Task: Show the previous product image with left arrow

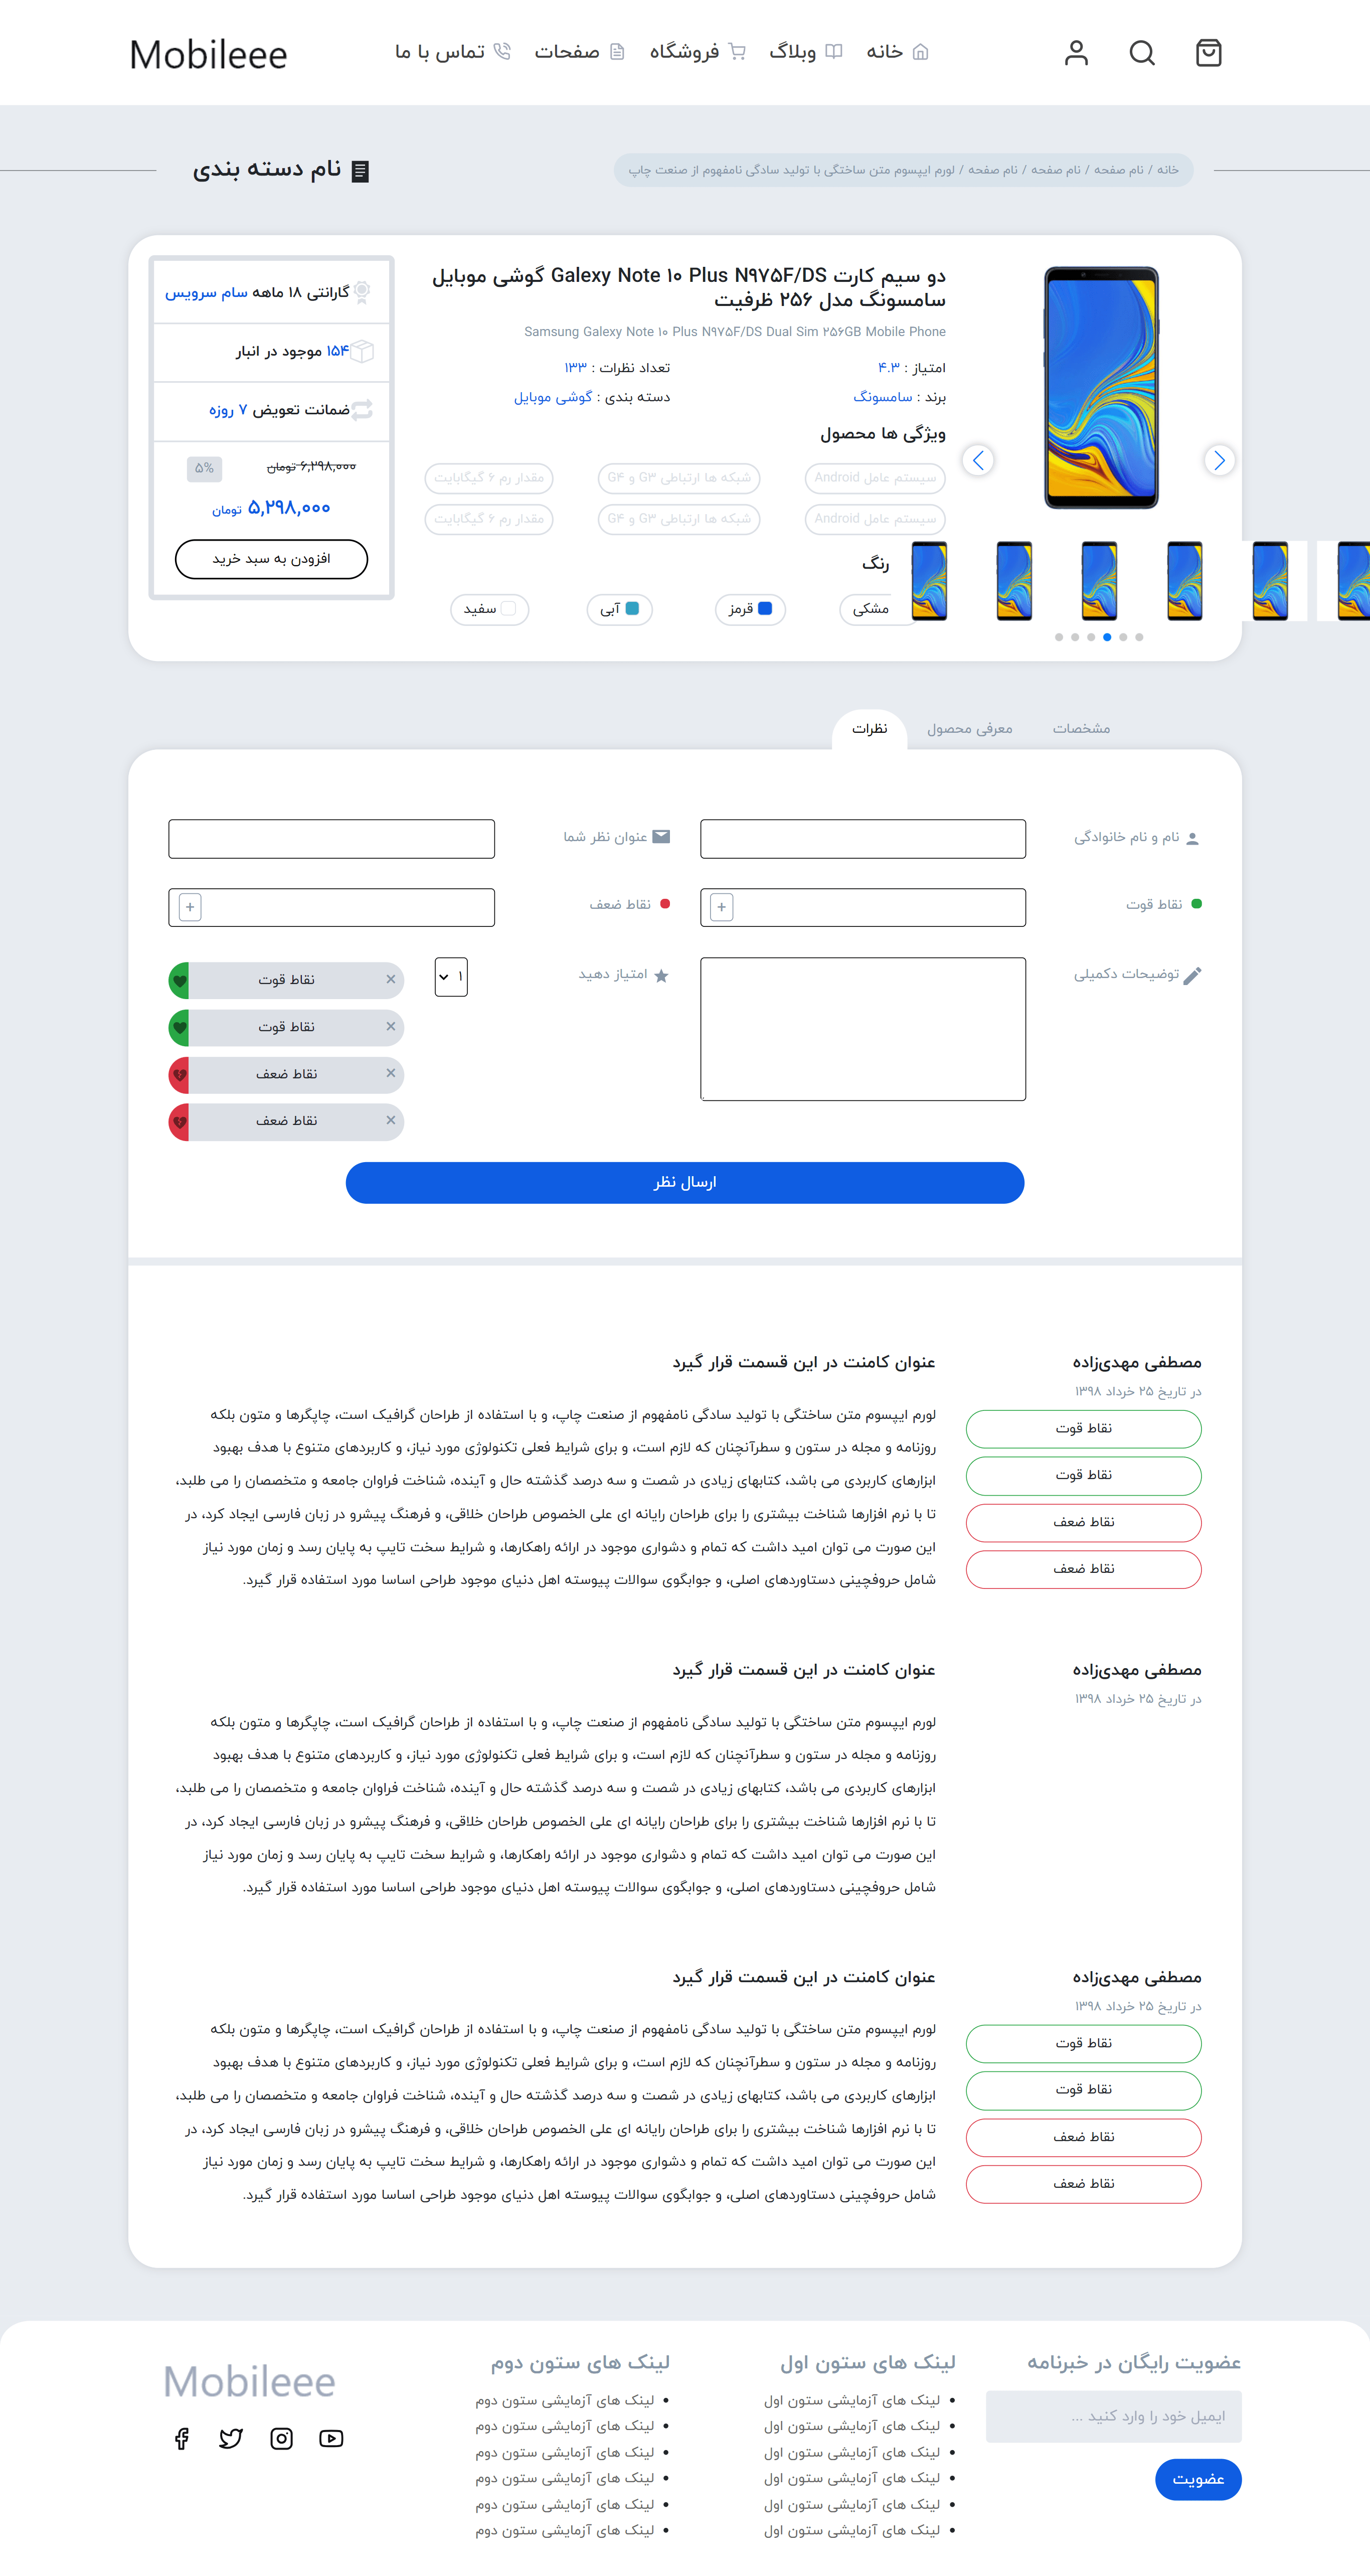Action: 978,460
